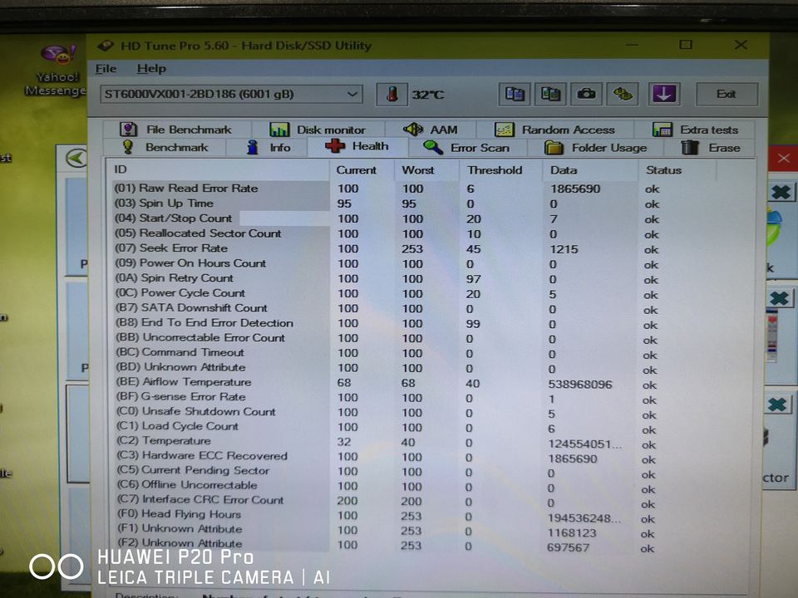The height and width of the screenshot is (598, 798).
Task: Open options using the keys icon
Action: click(x=622, y=93)
